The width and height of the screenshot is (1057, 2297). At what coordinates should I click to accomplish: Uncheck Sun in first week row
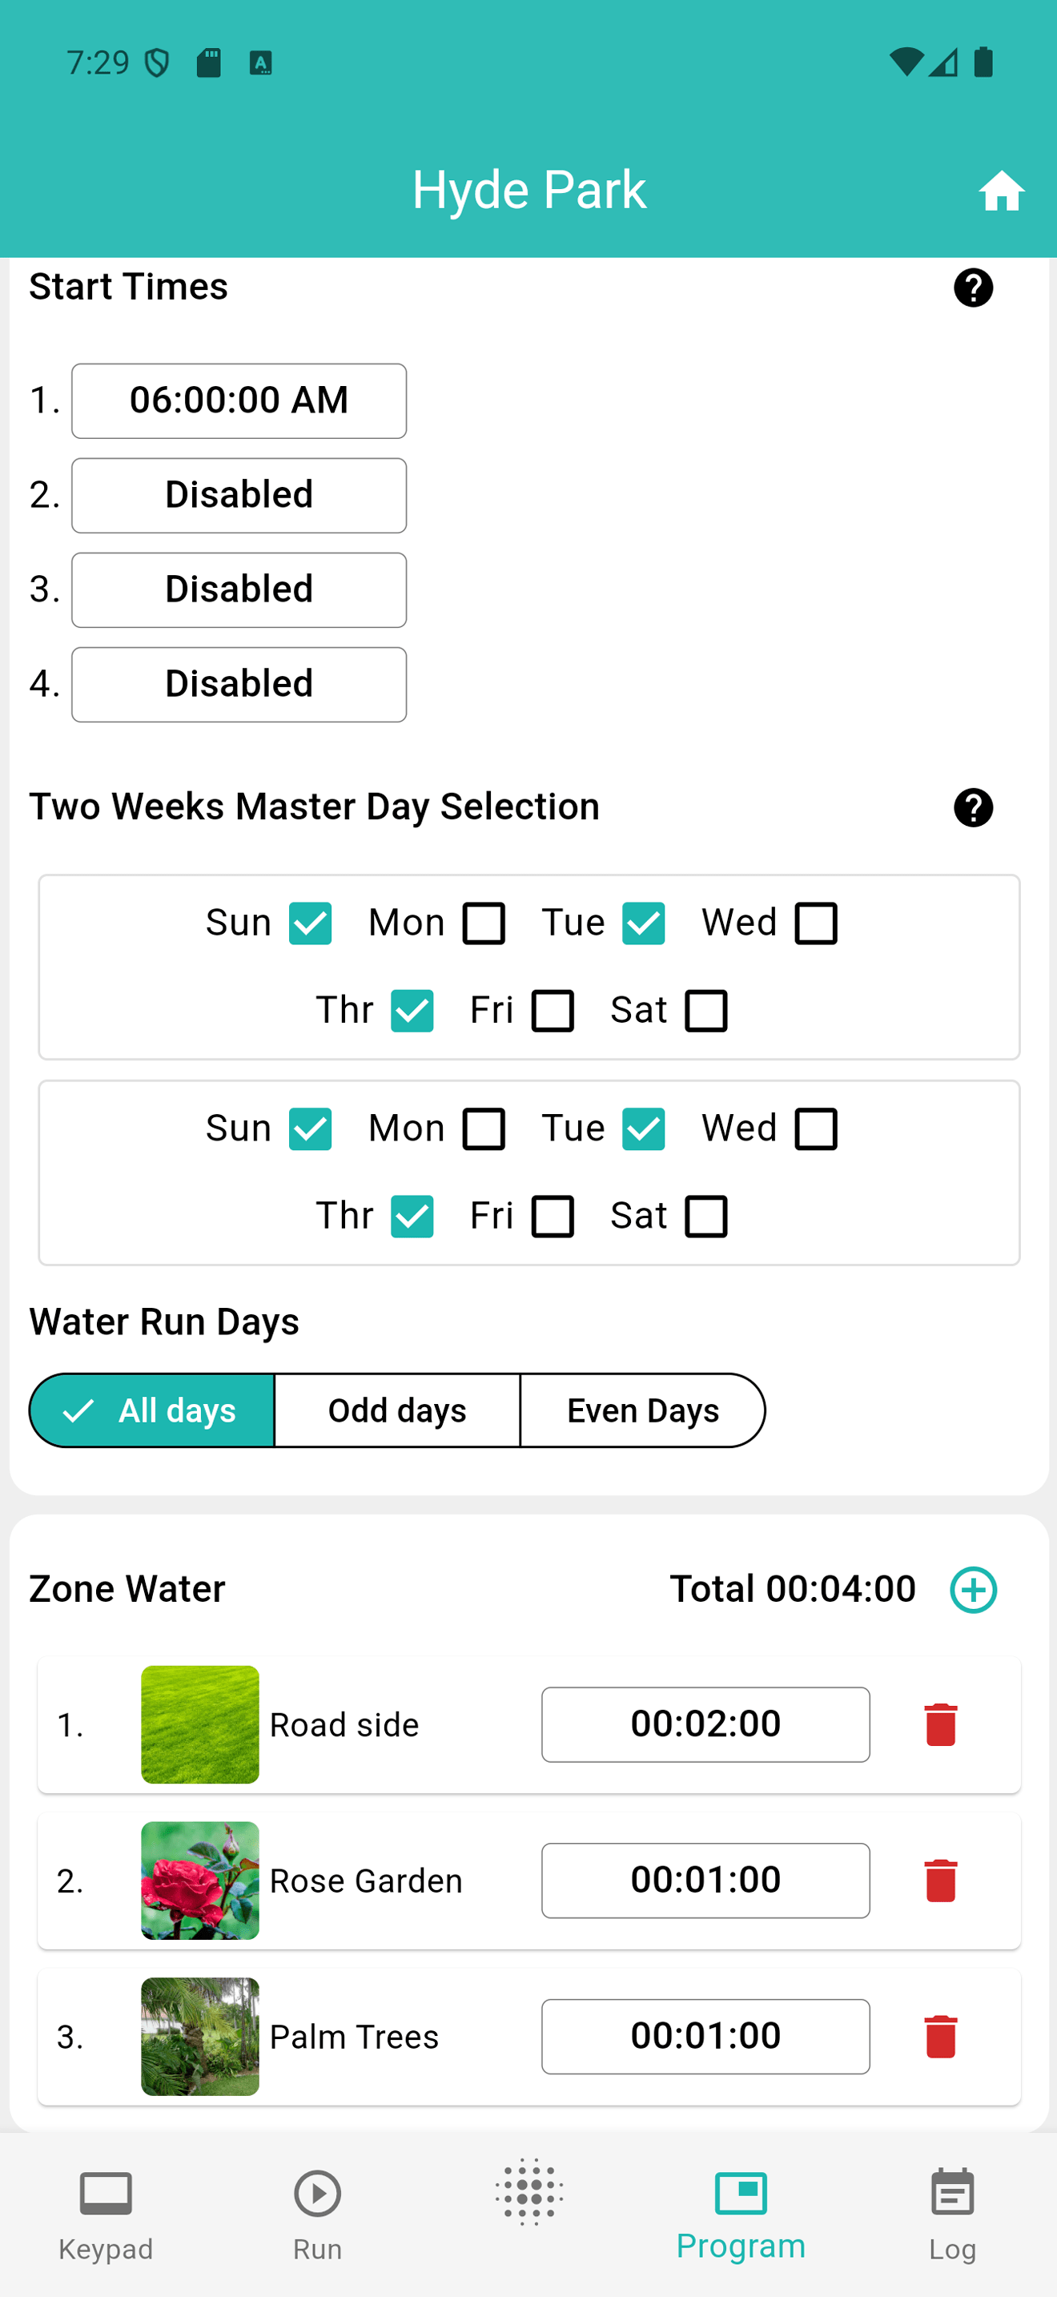tap(310, 923)
